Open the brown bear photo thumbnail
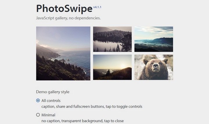209x124 pixels. click(154, 67)
